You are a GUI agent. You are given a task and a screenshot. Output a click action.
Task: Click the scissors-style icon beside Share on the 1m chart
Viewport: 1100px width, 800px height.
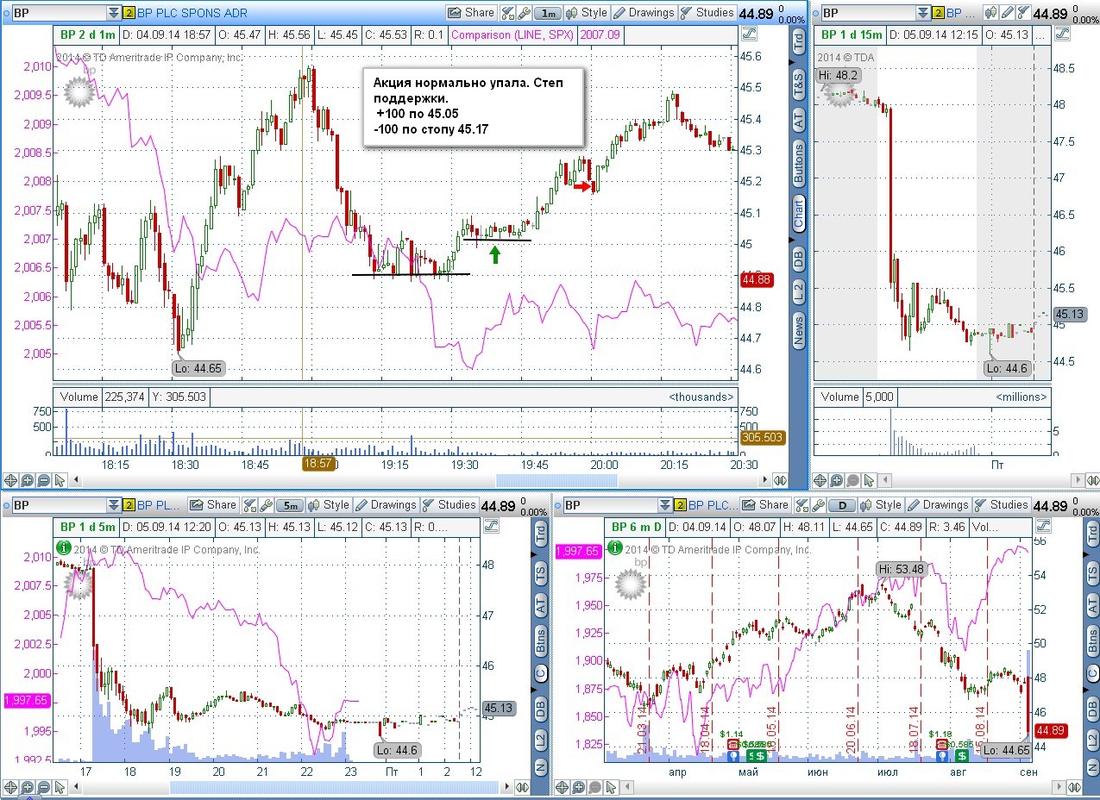pyautogui.click(x=507, y=13)
